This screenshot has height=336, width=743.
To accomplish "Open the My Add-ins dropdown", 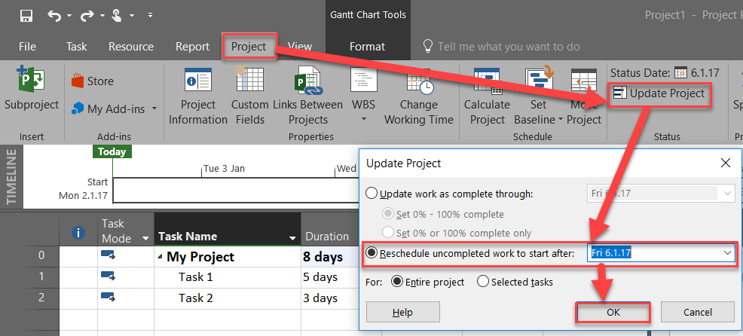I will (154, 109).
